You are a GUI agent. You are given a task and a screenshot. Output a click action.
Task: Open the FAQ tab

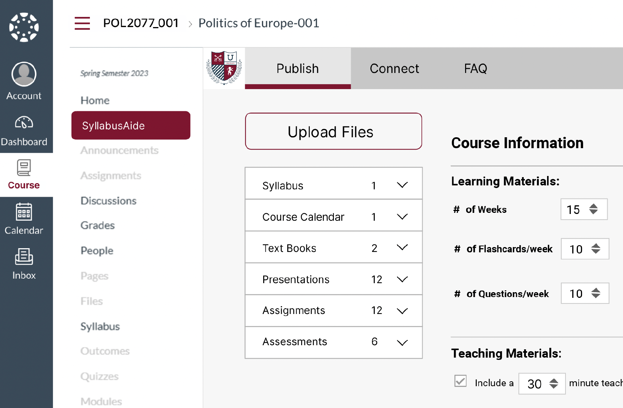pos(475,68)
